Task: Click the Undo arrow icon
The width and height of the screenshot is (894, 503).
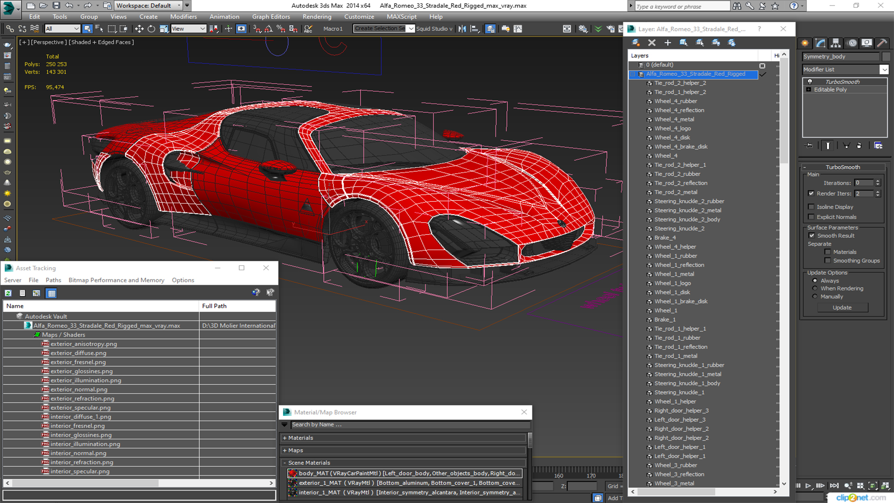Action: (x=69, y=6)
